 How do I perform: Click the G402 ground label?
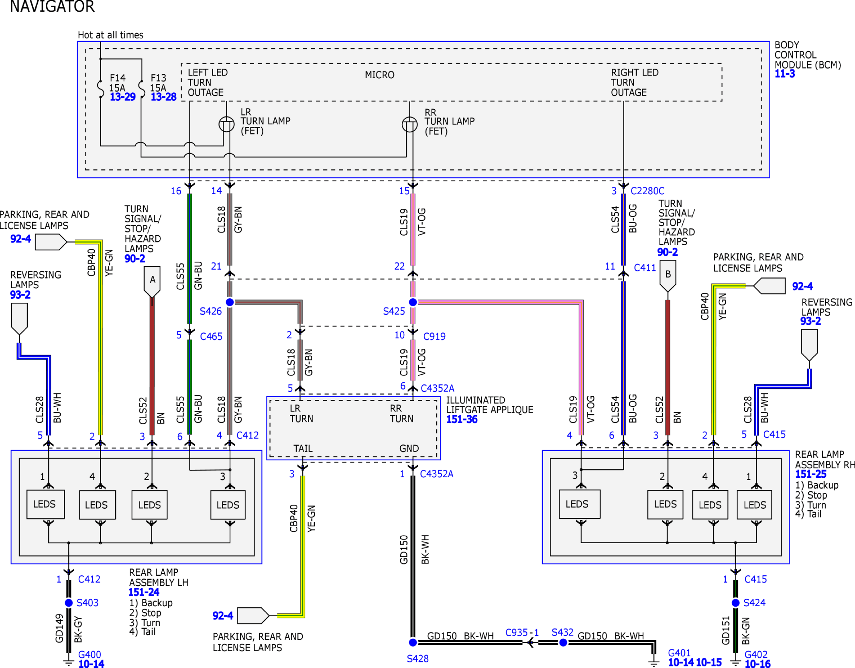[756, 655]
